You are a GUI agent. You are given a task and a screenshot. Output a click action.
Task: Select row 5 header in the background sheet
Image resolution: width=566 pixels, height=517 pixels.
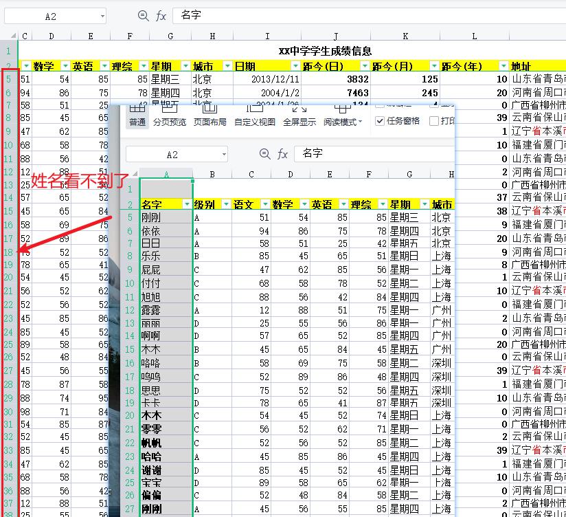[x=9, y=79]
